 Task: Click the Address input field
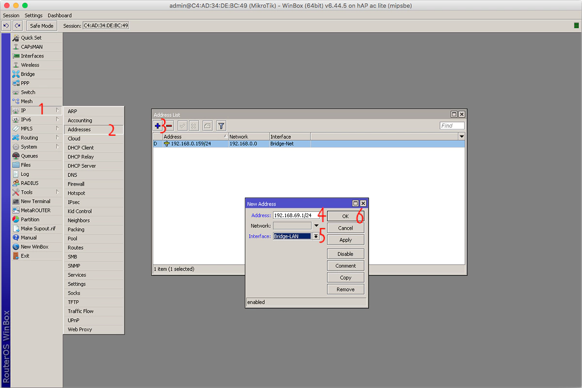click(296, 215)
